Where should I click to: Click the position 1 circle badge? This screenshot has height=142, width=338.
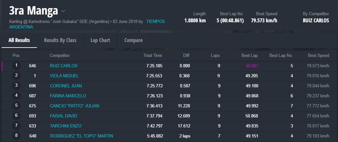16,66
